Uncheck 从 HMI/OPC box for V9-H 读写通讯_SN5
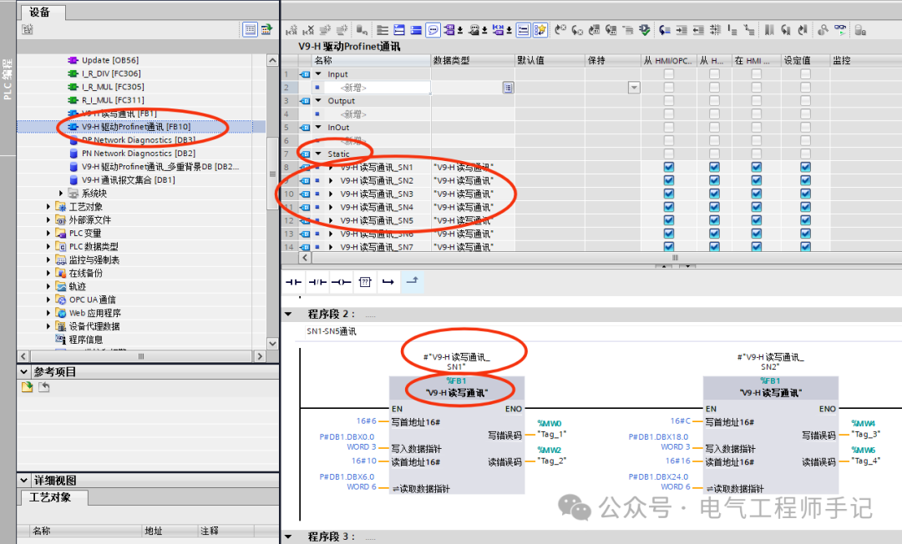The height and width of the screenshot is (544, 902). tap(668, 220)
